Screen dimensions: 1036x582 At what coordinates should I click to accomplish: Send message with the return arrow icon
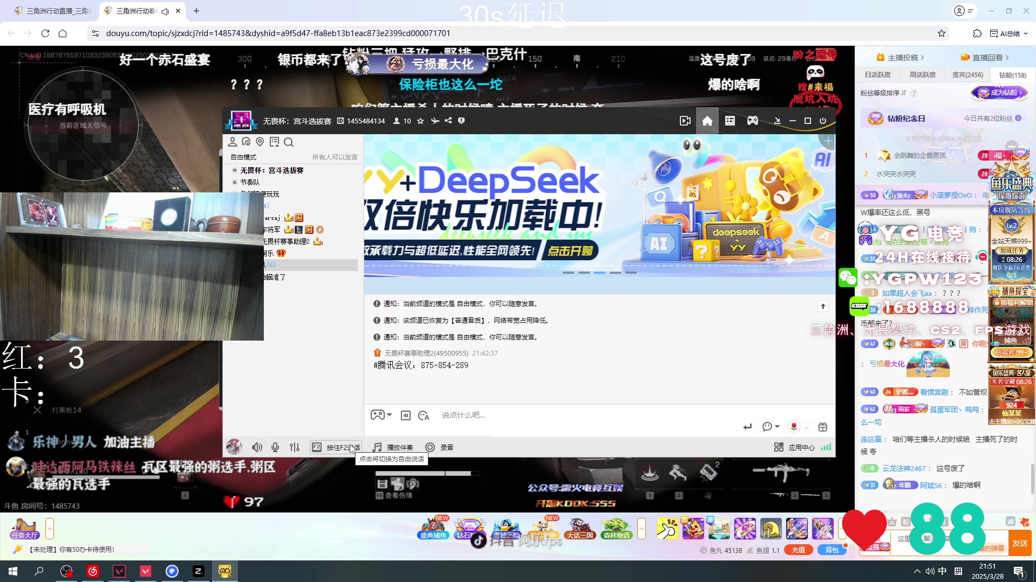[747, 427]
